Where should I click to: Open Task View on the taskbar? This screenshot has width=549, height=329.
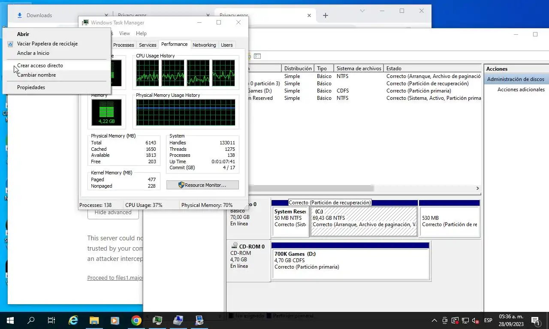pos(51,320)
